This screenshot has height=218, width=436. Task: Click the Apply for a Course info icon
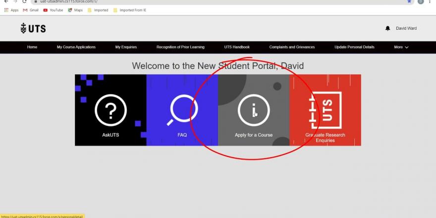[x=254, y=110]
